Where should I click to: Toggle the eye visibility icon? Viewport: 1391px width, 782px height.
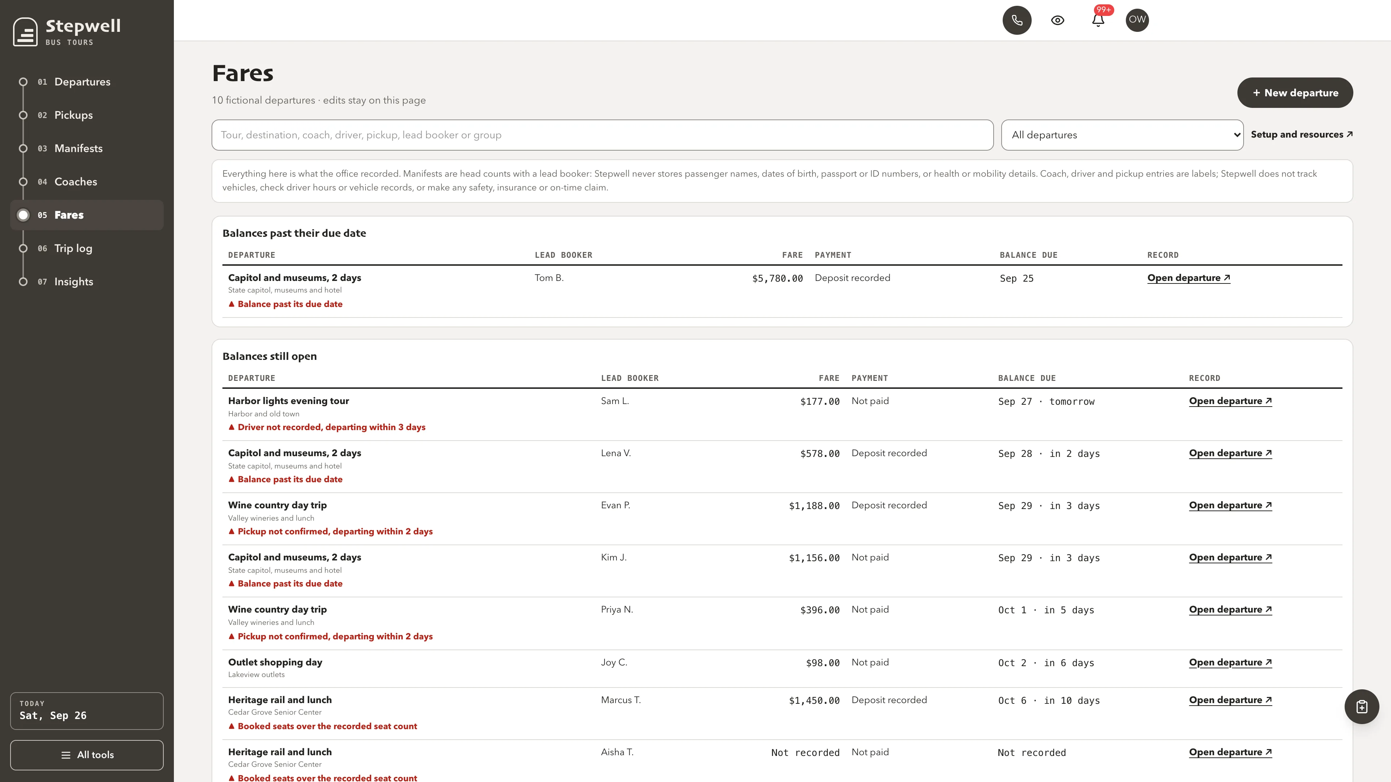pos(1057,21)
